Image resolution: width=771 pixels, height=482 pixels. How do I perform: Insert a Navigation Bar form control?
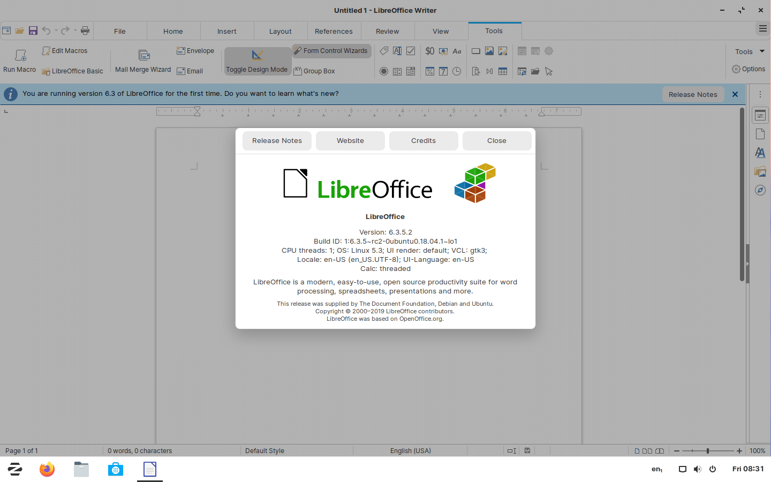(x=489, y=71)
